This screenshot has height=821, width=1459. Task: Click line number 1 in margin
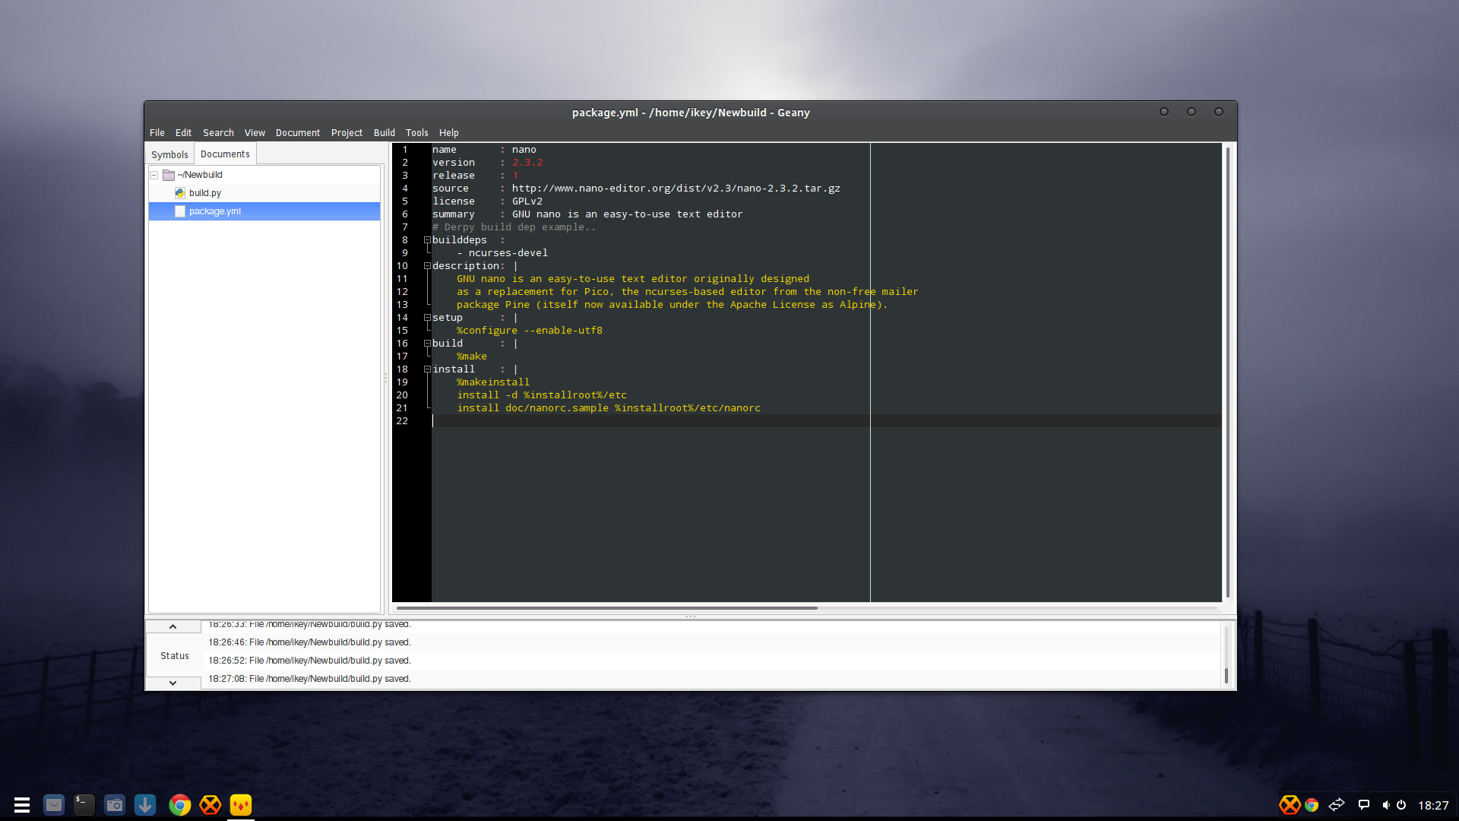tap(405, 150)
